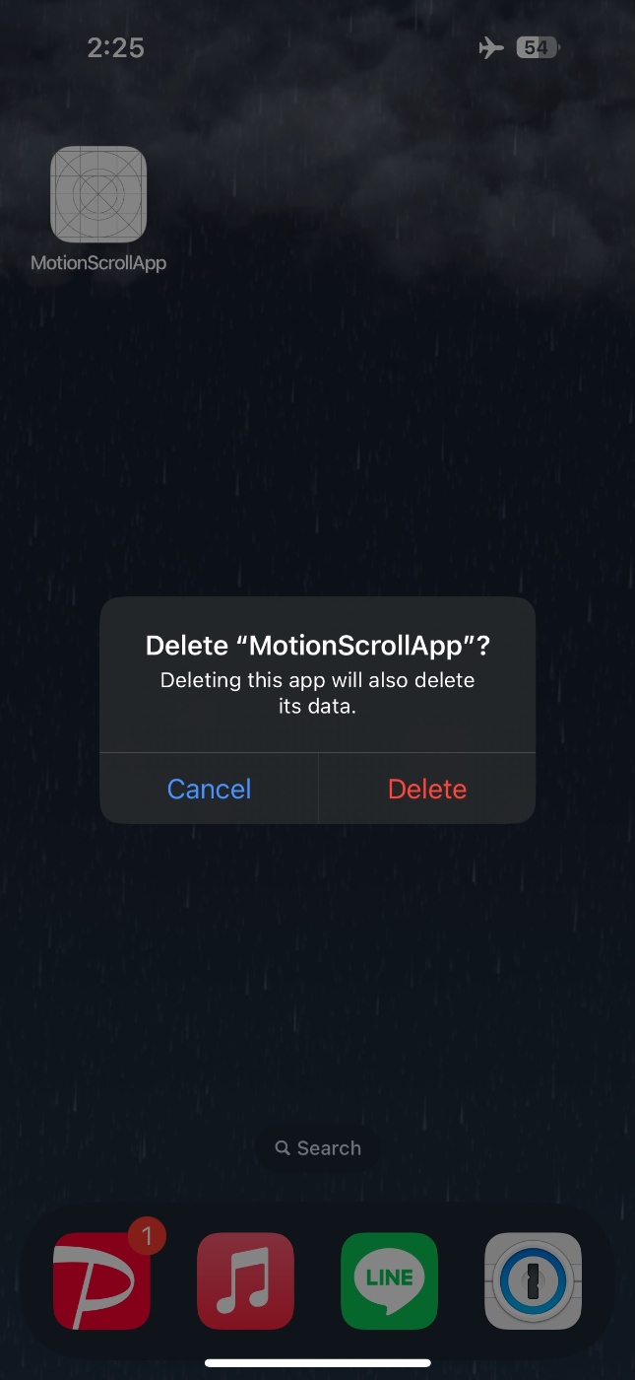Confirm with the red Delete button
635x1380 pixels.
pos(427,789)
